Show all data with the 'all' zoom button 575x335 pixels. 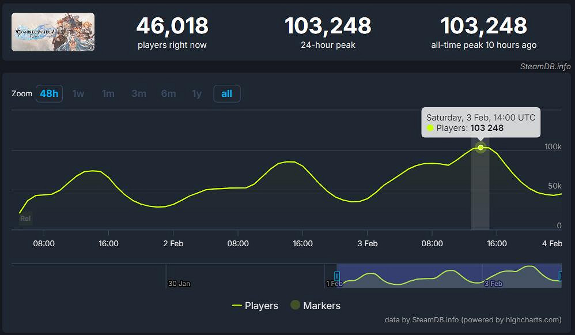227,93
